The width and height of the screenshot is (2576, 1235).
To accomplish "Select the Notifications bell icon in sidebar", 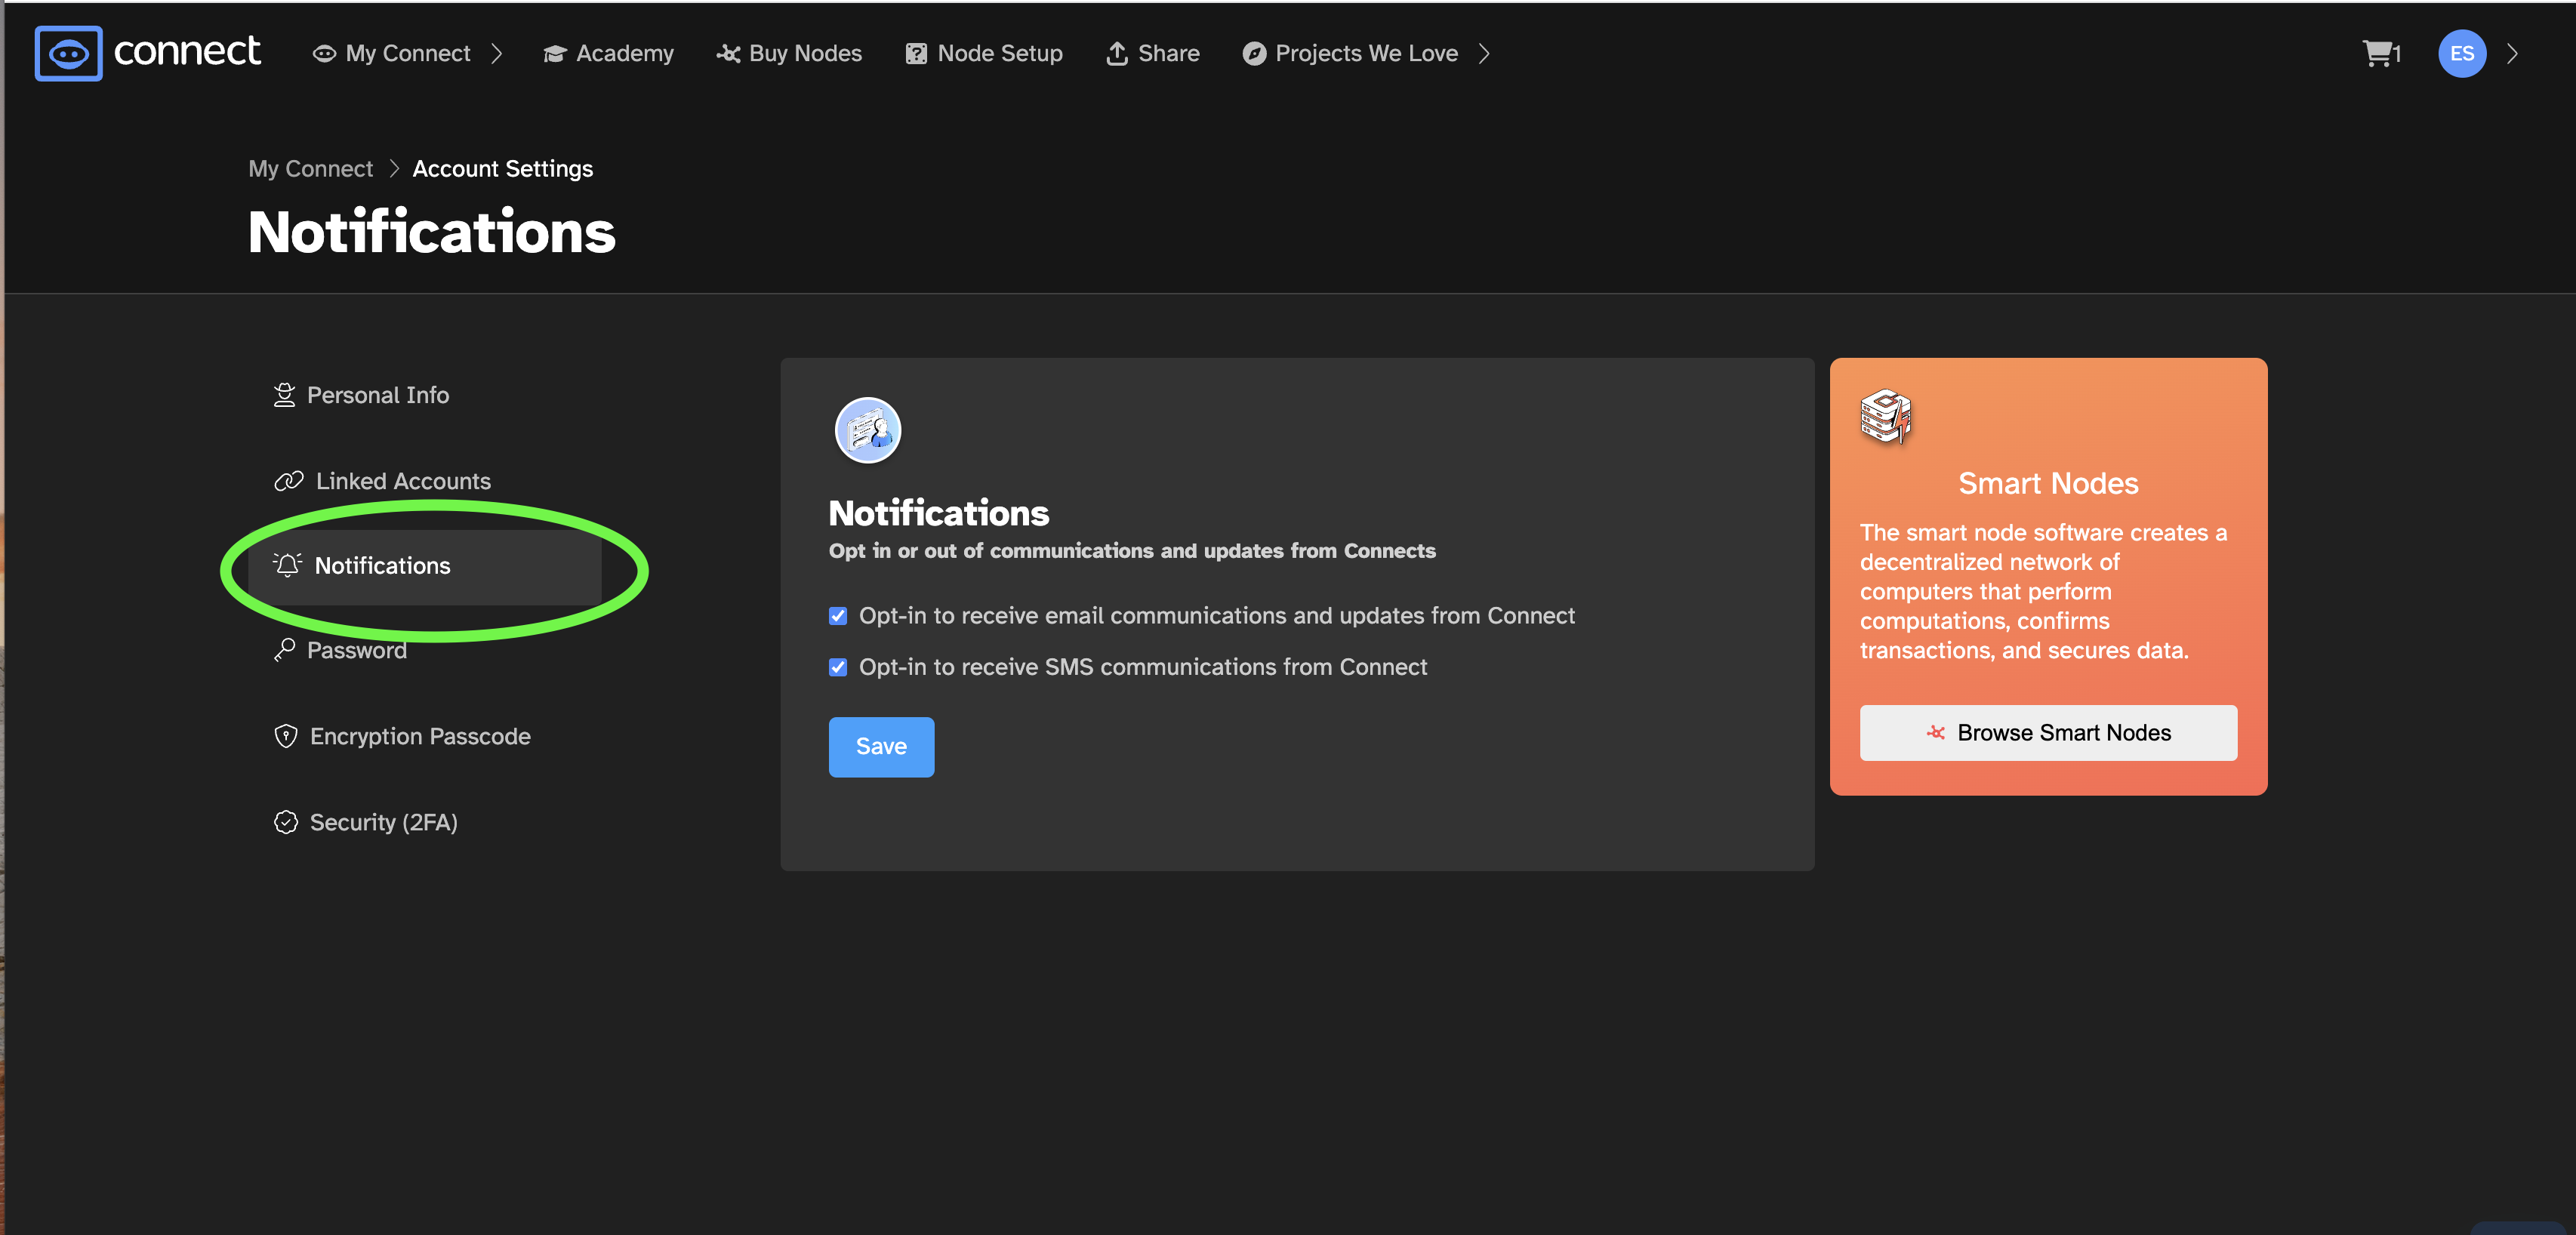I will [x=287, y=566].
